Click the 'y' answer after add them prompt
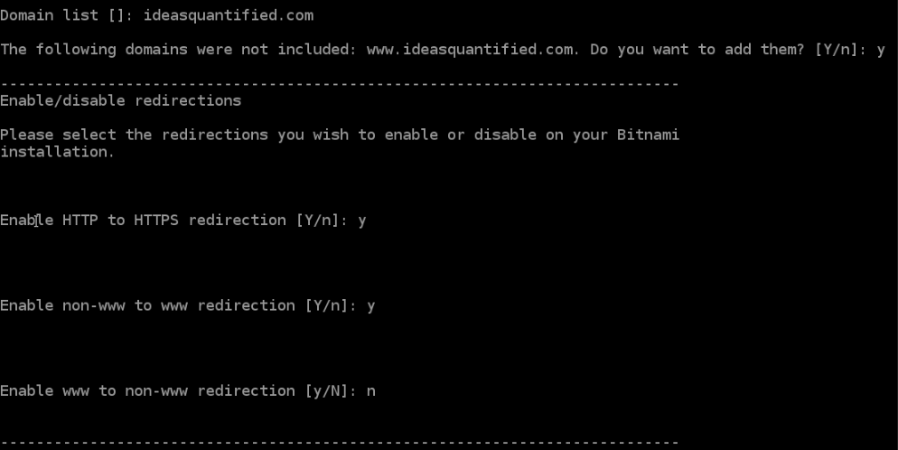The height and width of the screenshot is (450, 898). pos(881,51)
